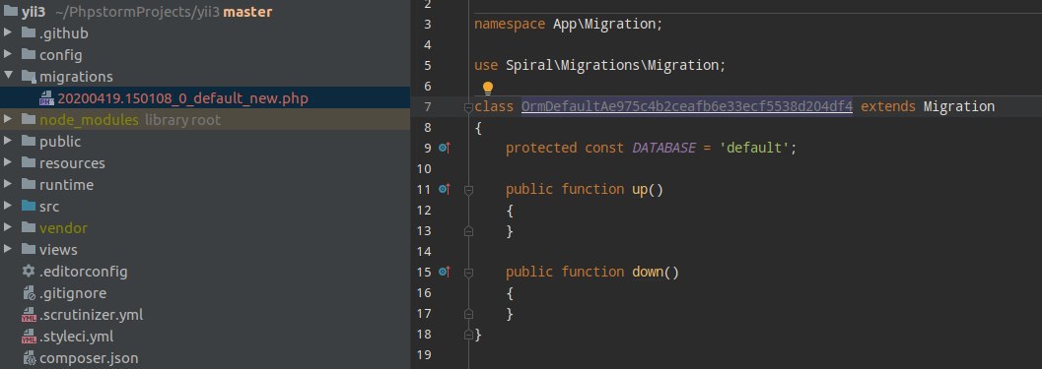Click the .github folder icon
Viewport: 1042px width, 369px height.
[x=29, y=32]
